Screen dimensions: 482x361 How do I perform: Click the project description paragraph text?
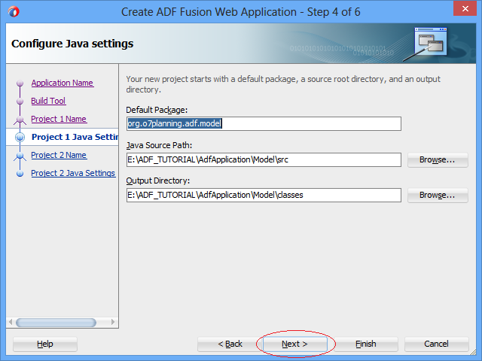click(283, 84)
